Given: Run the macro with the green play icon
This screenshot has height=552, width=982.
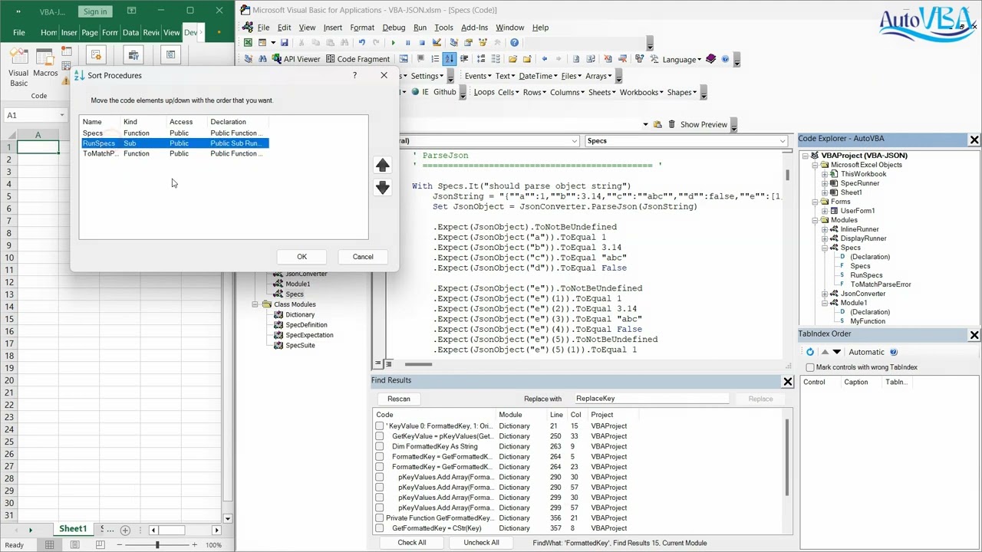Looking at the screenshot, I should coord(393,42).
